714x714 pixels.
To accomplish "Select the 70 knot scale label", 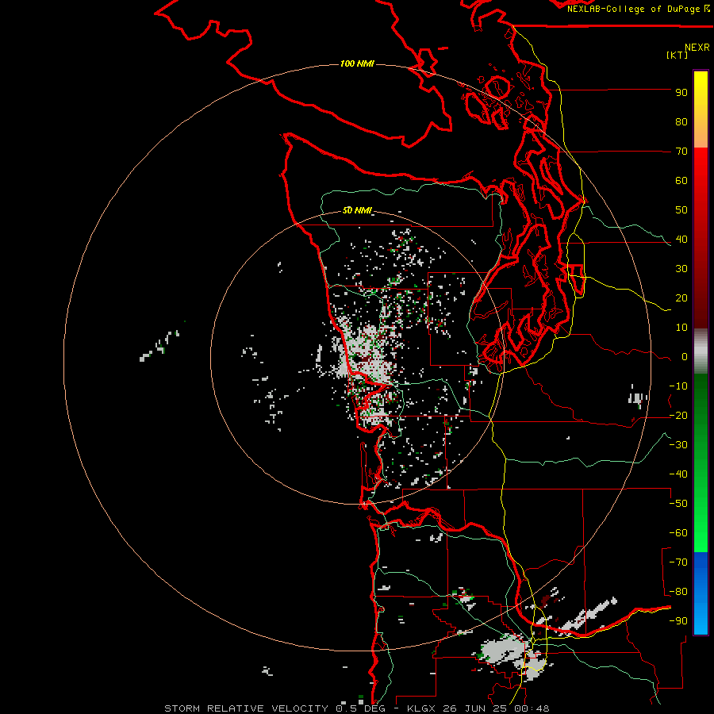I will click(x=681, y=152).
